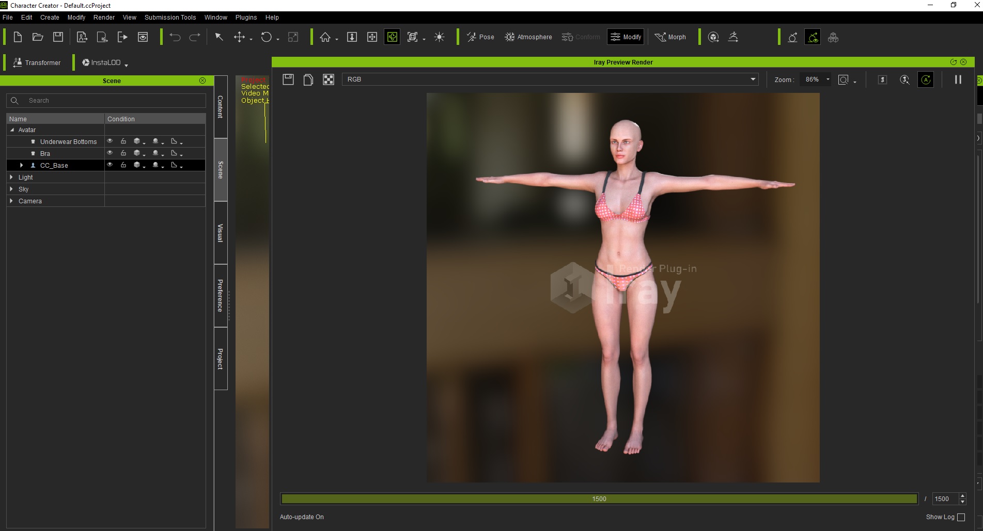Screen dimensions: 983x531
Task: Click the cube export icon after Morph
Action: tap(713, 37)
